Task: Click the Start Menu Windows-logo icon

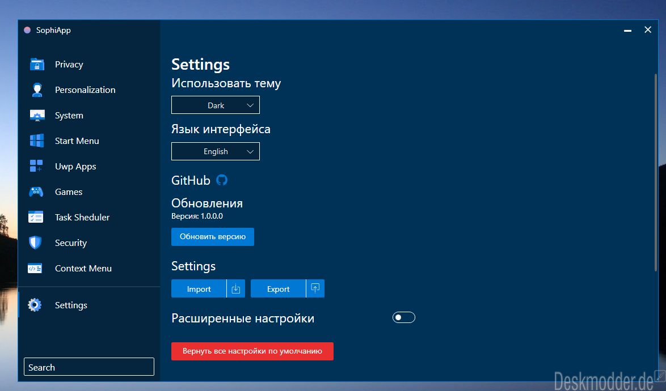Action: coord(37,141)
